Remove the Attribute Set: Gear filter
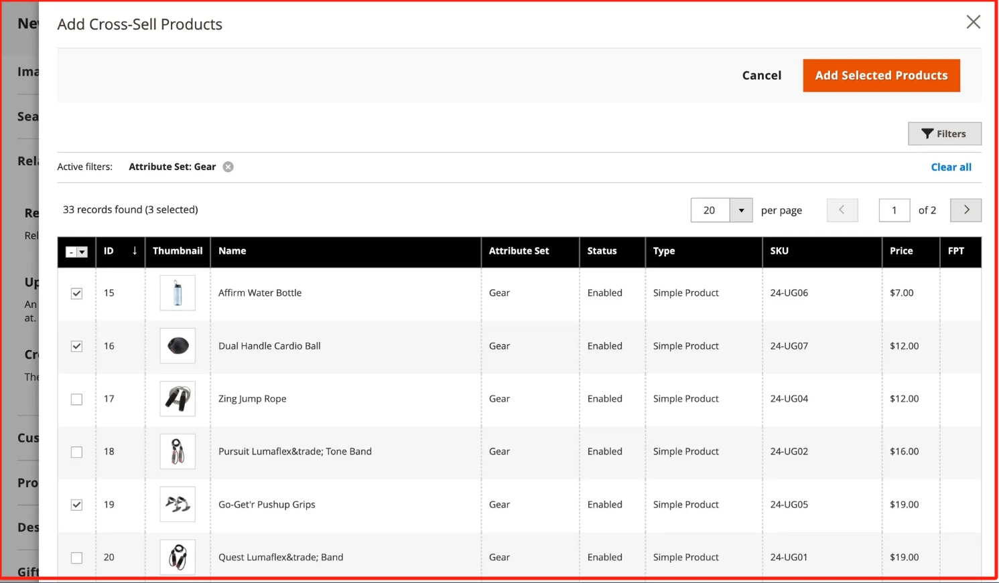 click(228, 167)
